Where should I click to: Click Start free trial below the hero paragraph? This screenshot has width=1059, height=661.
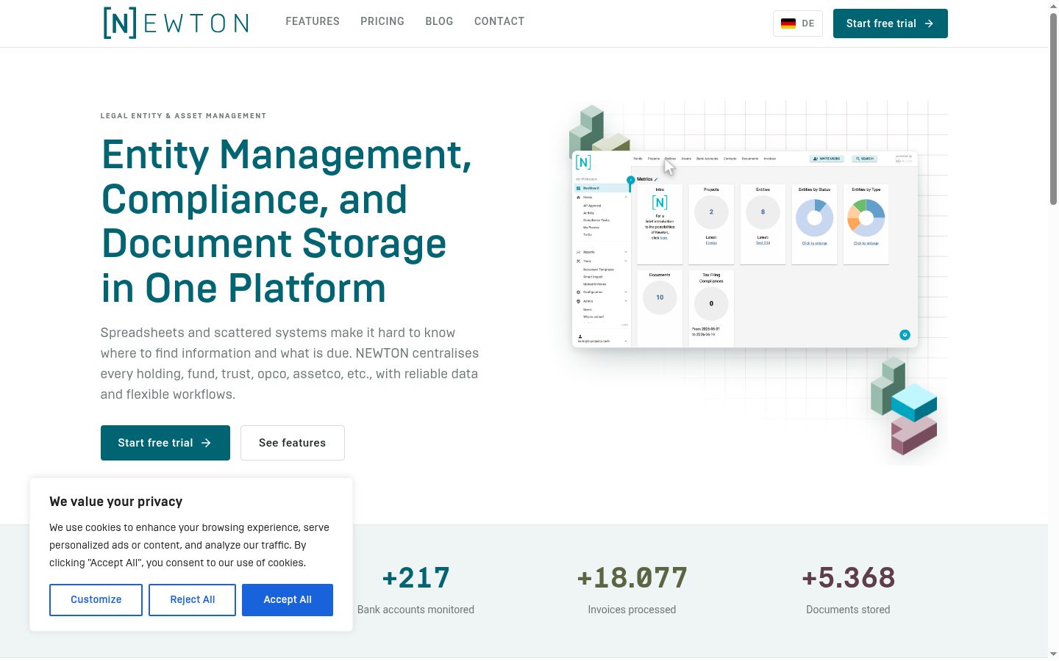click(165, 443)
